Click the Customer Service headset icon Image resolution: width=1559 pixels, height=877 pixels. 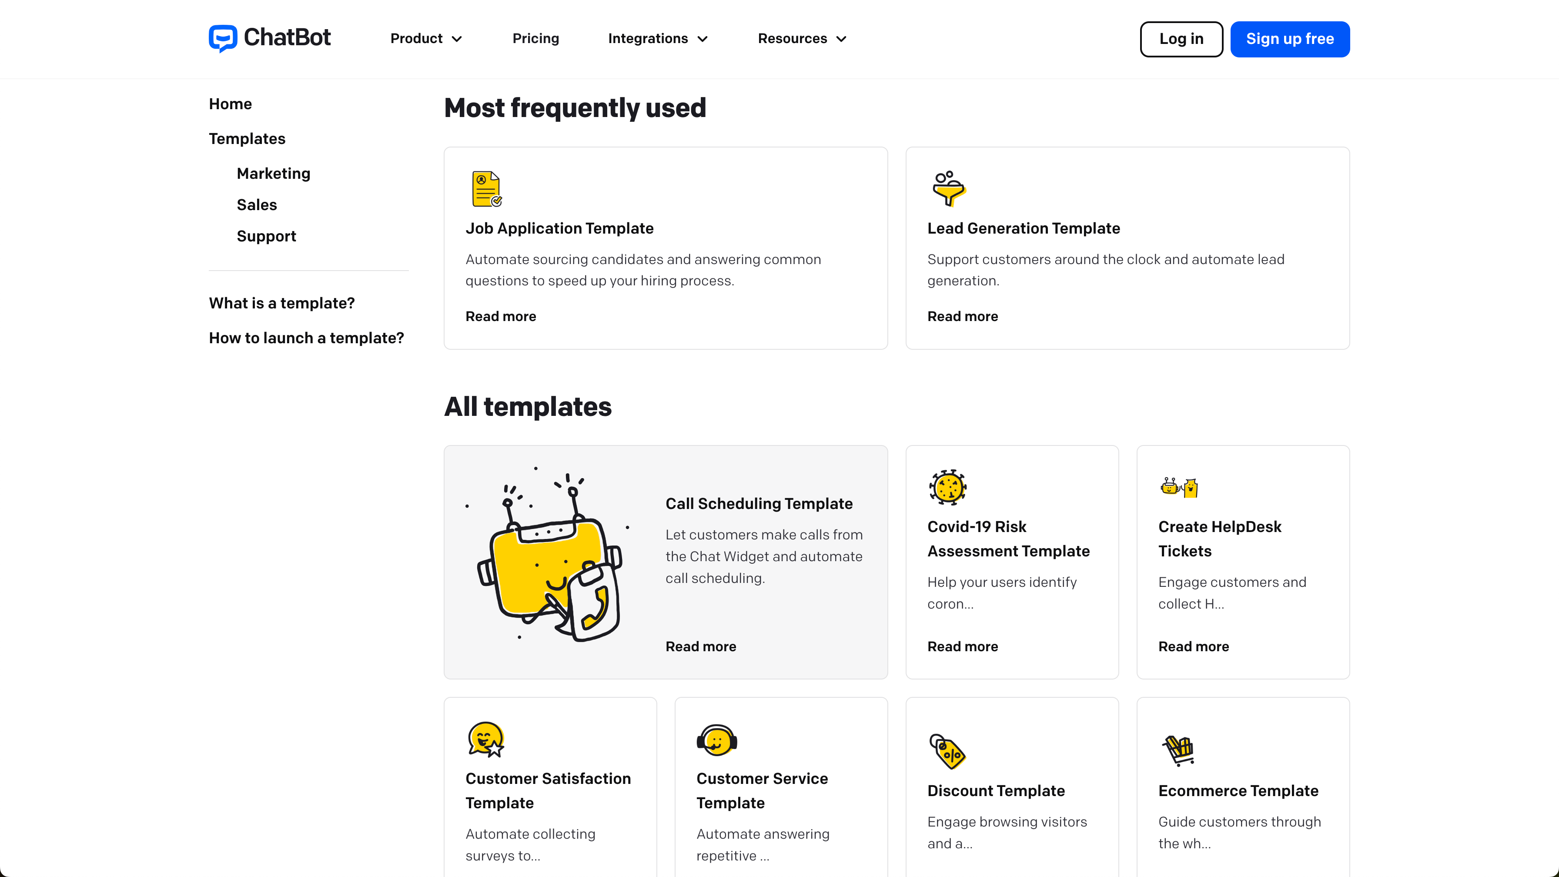(716, 740)
